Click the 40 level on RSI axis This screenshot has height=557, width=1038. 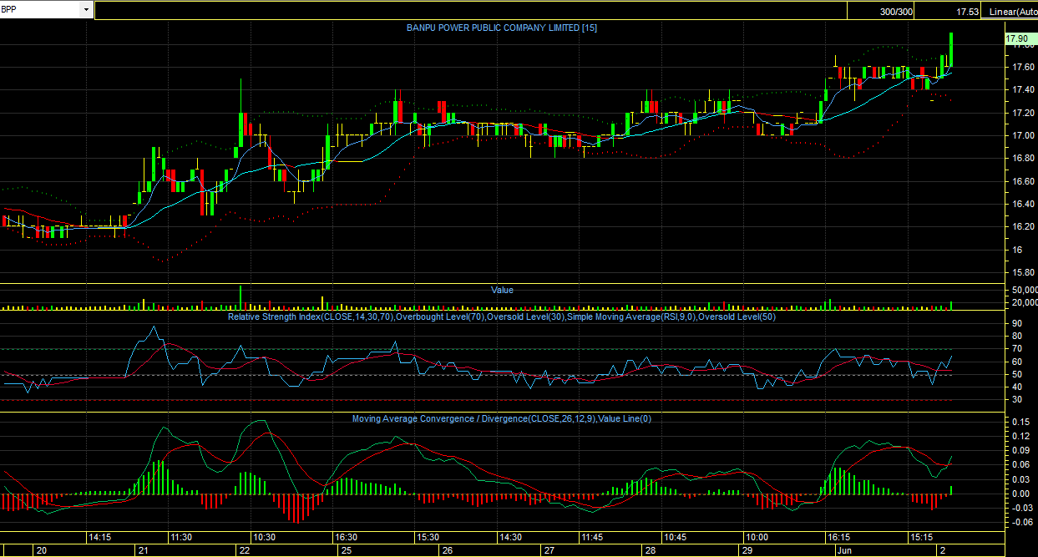(x=1016, y=387)
